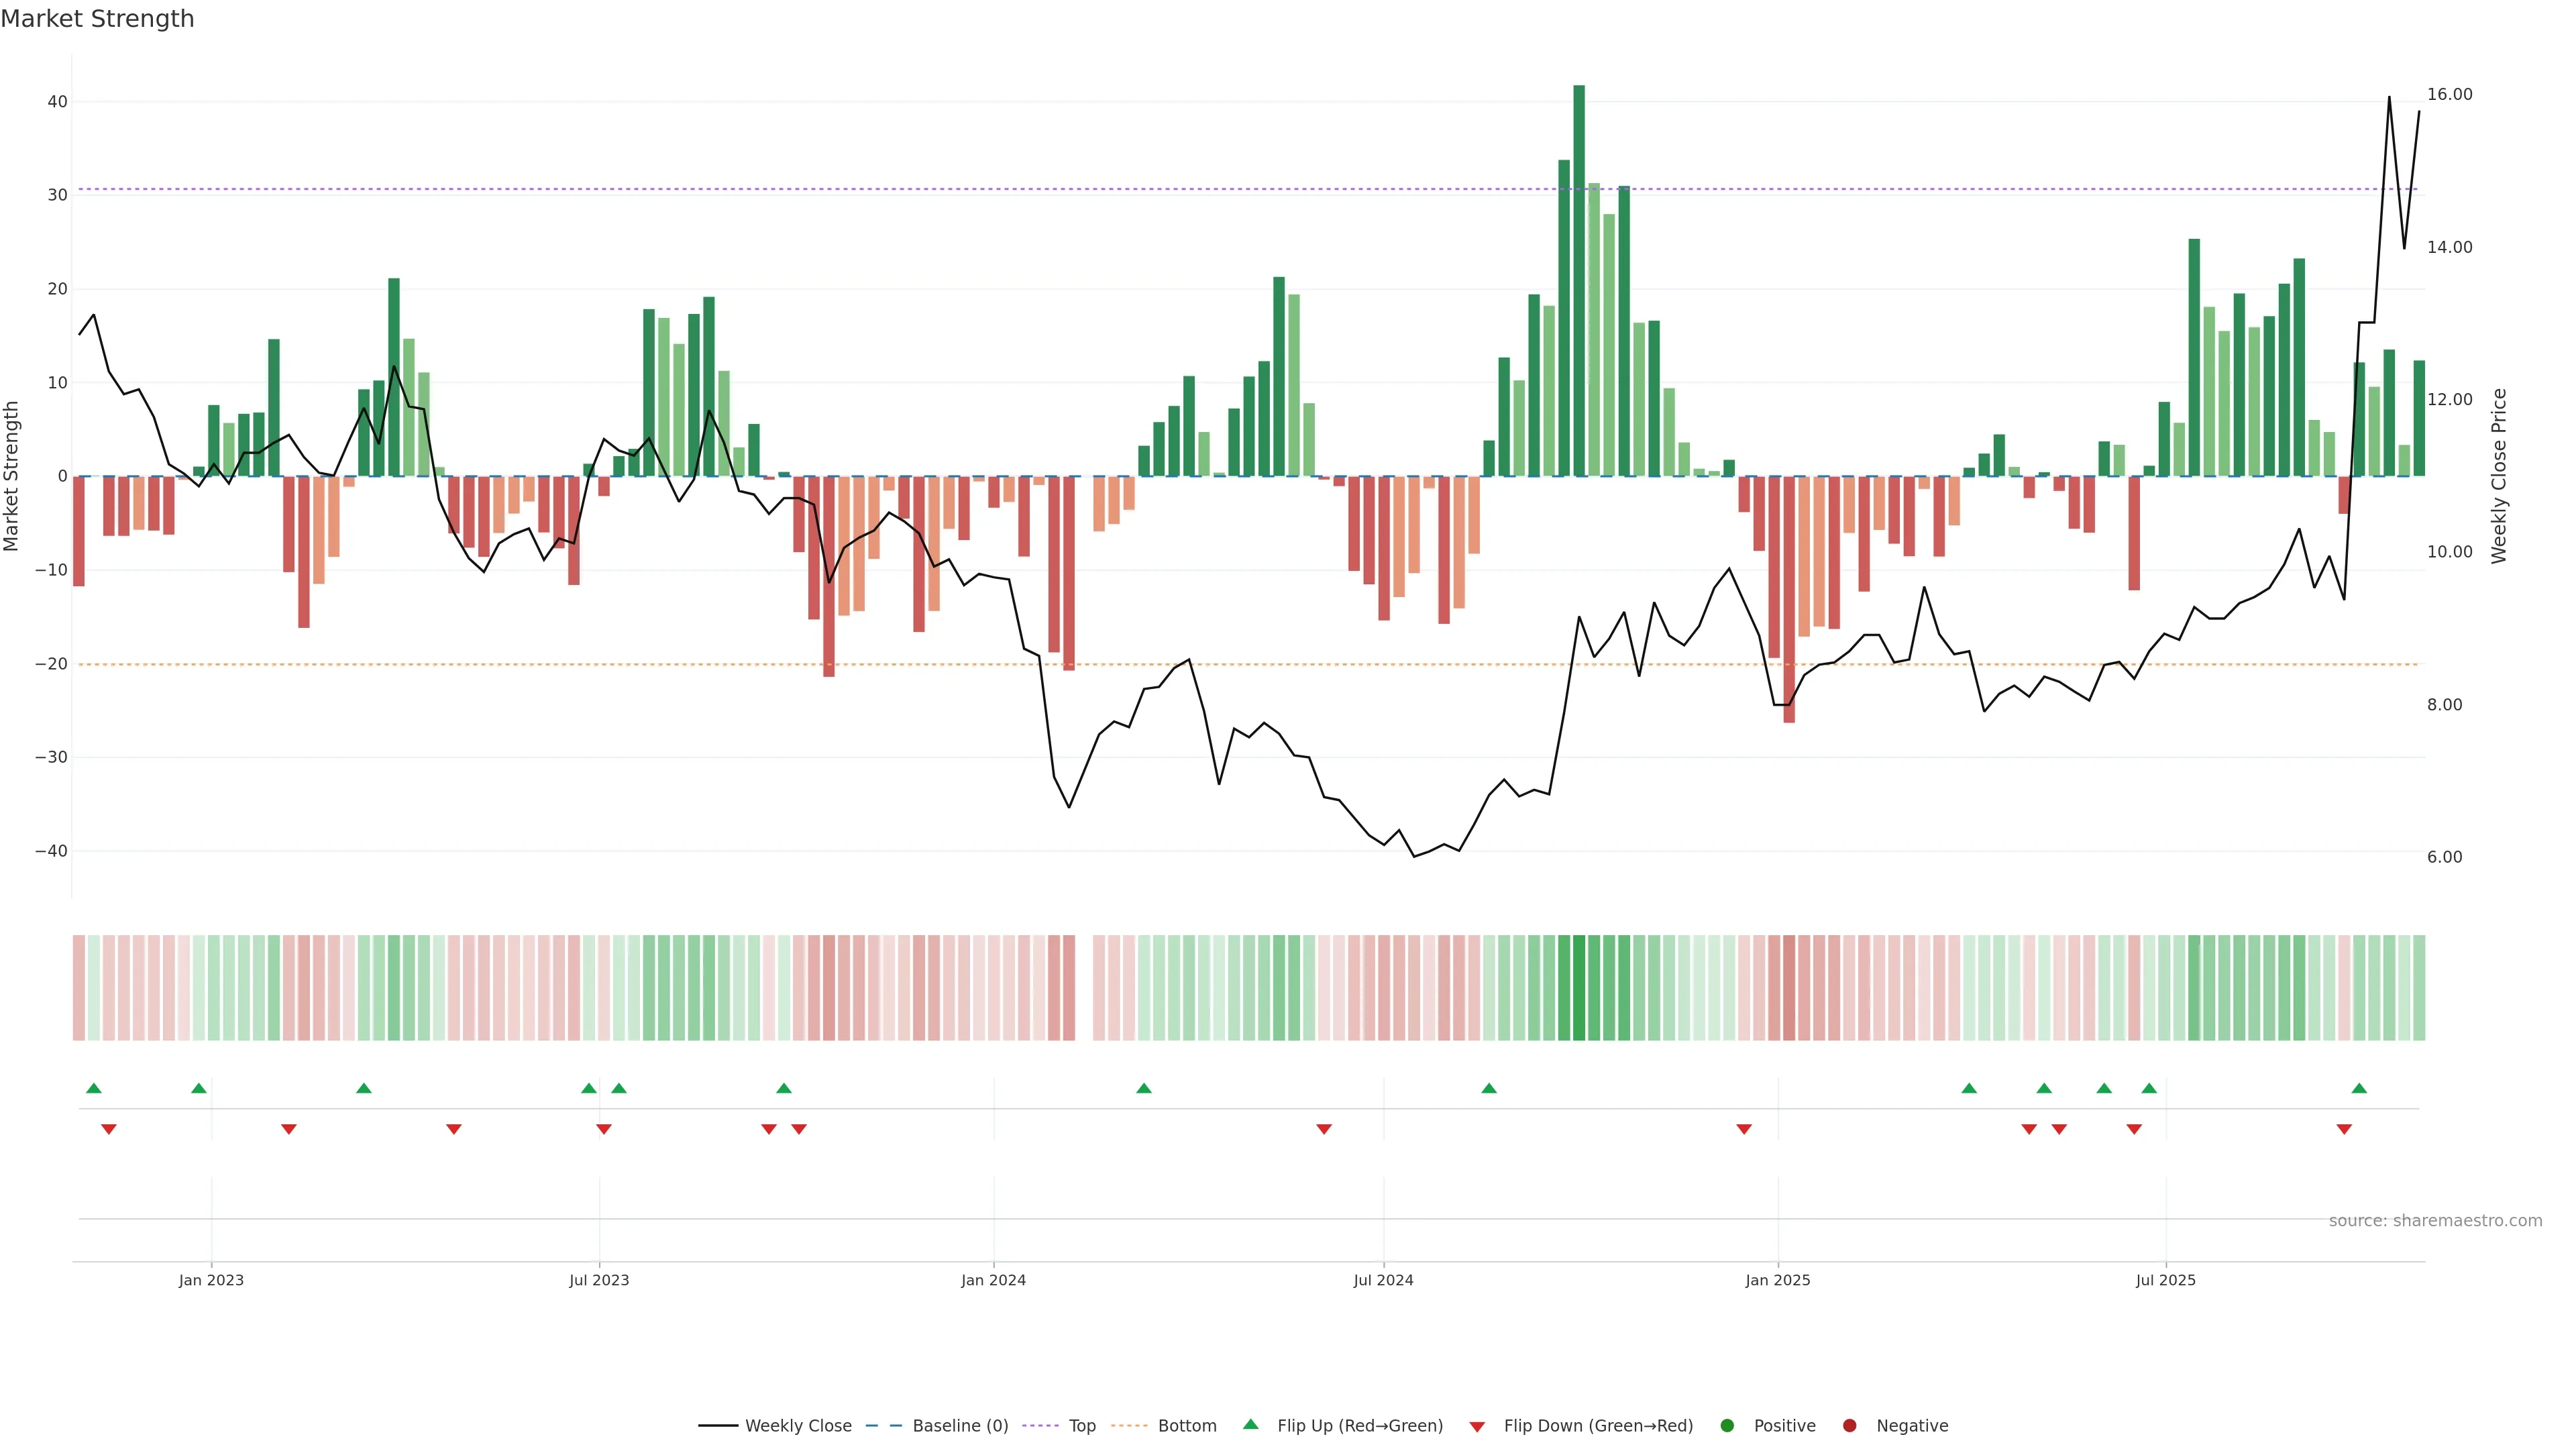Click the Market Strength chart title
The width and height of the screenshot is (2576, 1449).
pyautogui.click(x=97, y=19)
